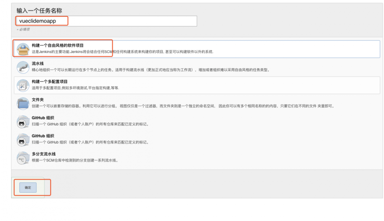Select 构建一个多配置项目 title
The width and height of the screenshot is (384, 221).
tap(50, 81)
